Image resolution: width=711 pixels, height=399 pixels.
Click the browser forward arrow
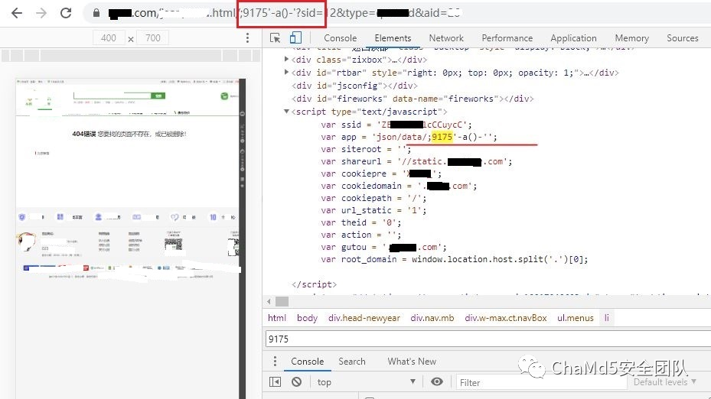[41, 13]
